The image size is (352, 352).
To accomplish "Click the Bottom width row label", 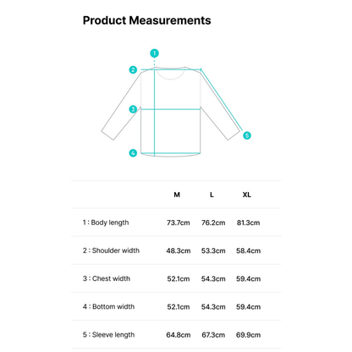I will pos(108,306).
